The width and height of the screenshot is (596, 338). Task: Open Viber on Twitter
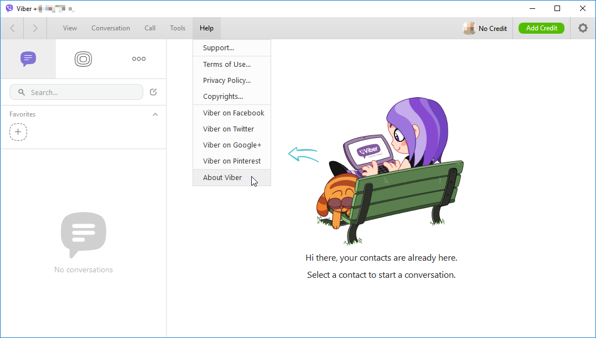(232, 129)
